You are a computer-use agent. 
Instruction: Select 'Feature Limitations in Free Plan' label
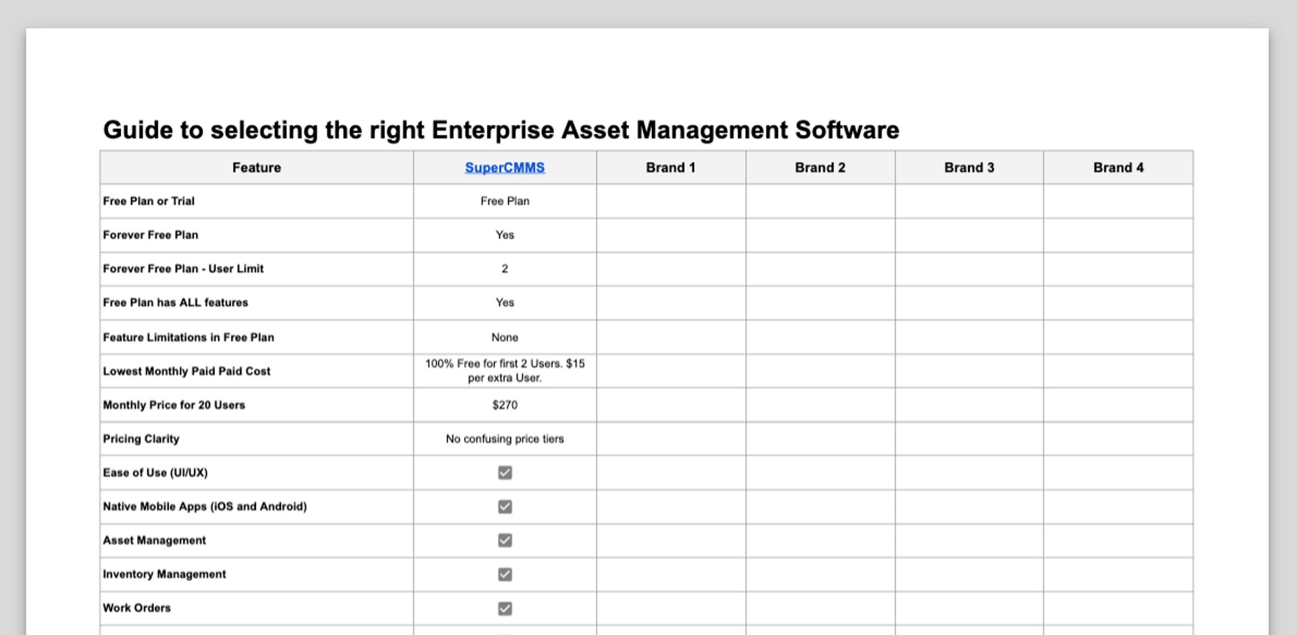pyautogui.click(x=188, y=337)
